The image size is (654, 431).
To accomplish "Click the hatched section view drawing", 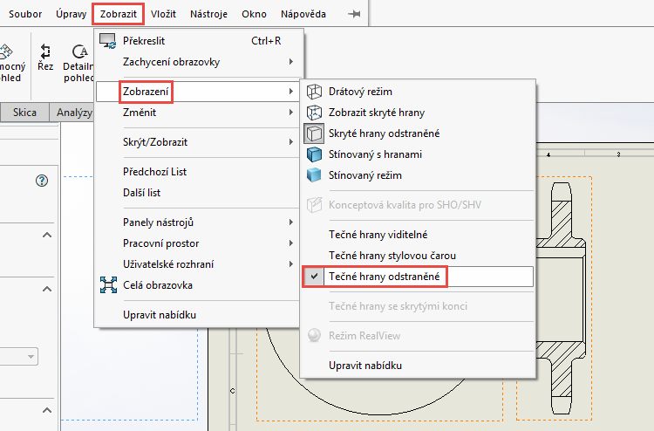I will point(562,298).
